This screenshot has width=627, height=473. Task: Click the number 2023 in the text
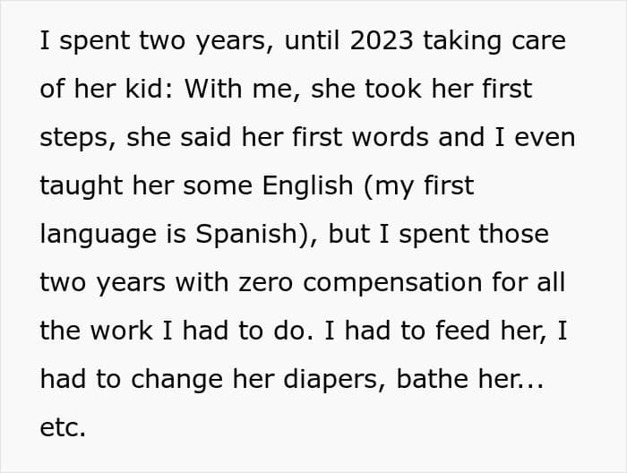tap(381, 40)
